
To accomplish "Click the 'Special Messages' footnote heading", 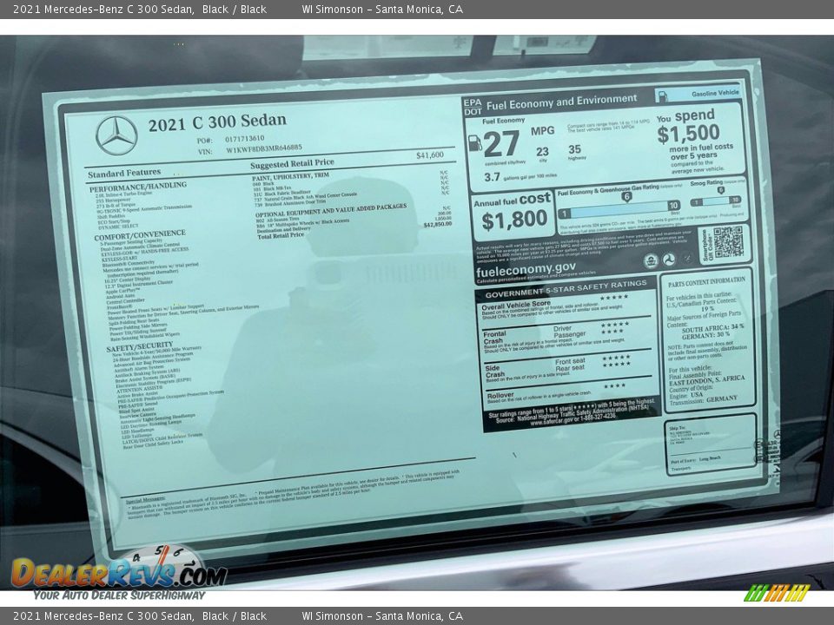I will (146, 499).
